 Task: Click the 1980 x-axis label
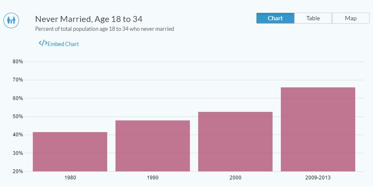coord(70,178)
